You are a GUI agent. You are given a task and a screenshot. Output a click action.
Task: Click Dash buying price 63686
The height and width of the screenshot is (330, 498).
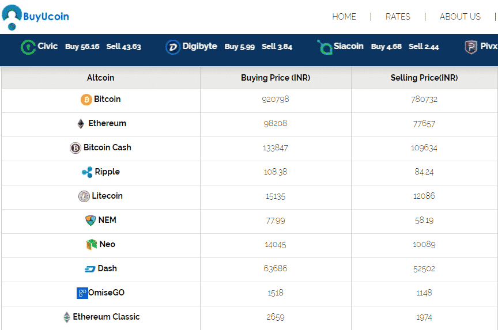276,268
